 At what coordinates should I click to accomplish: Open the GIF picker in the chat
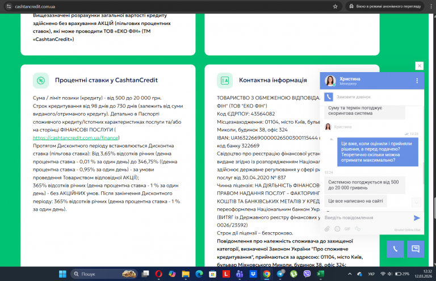pos(347,229)
